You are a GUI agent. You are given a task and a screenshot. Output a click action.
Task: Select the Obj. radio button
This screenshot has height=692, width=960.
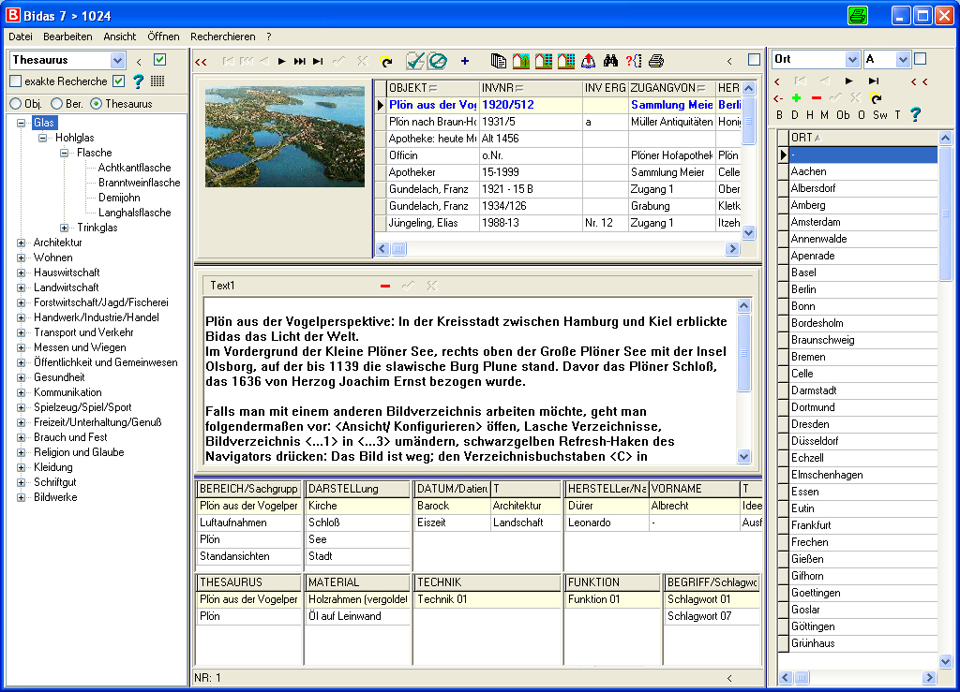16,104
